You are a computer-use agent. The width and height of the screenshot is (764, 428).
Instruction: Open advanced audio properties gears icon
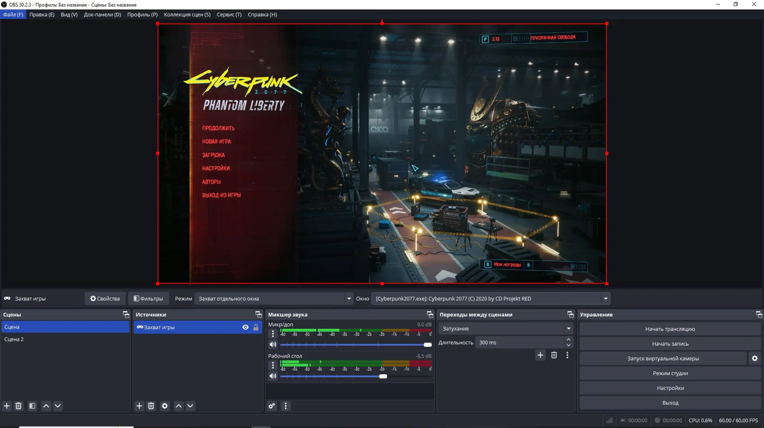click(x=272, y=406)
